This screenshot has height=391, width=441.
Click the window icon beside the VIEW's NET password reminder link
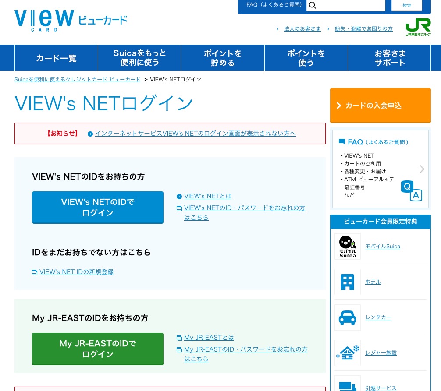click(x=179, y=208)
